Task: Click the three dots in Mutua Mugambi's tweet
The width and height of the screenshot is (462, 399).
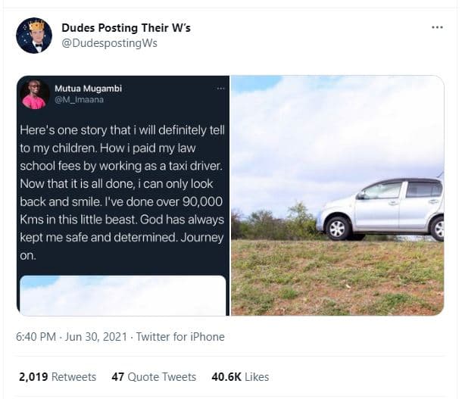Action: pyautogui.click(x=220, y=89)
